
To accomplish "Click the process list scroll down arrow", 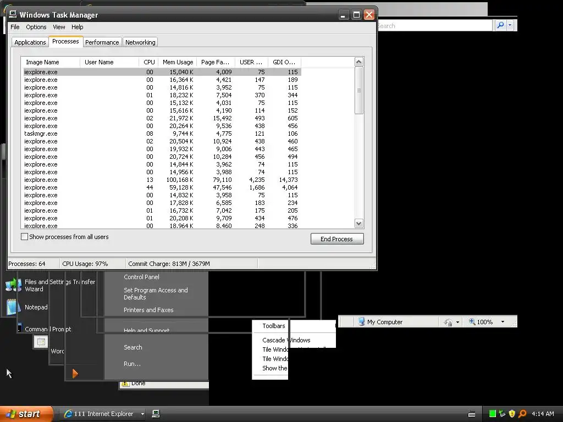I will [358, 223].
